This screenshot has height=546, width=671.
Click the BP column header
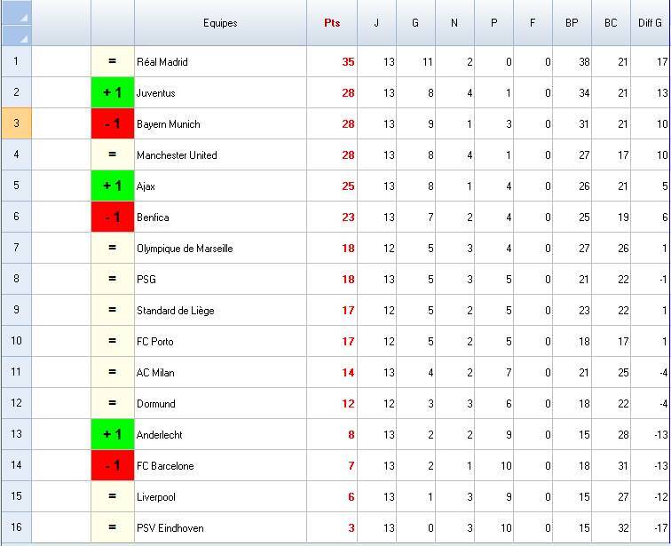point(572,23)
